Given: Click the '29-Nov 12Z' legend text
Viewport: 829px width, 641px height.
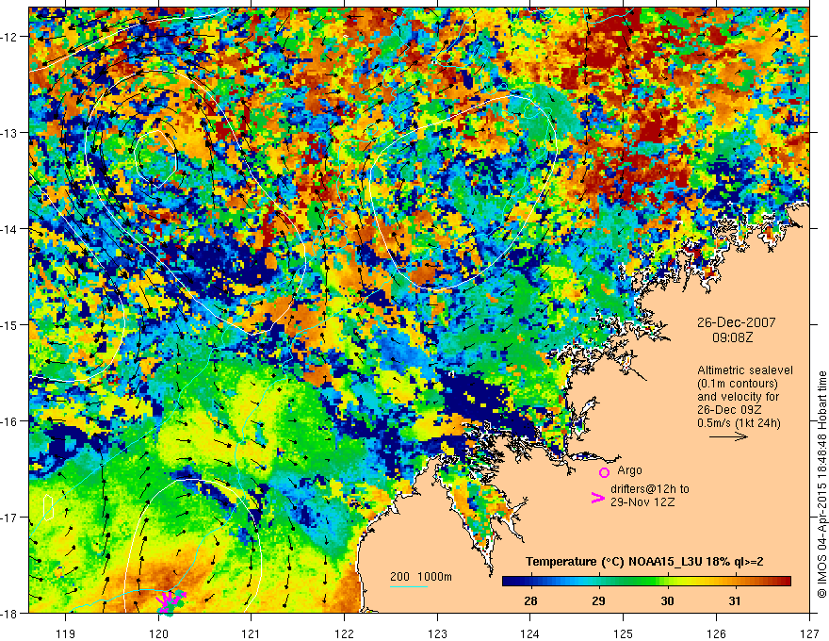Looking at the screenshot, I should pyautogui.click(x=642, y=502).
